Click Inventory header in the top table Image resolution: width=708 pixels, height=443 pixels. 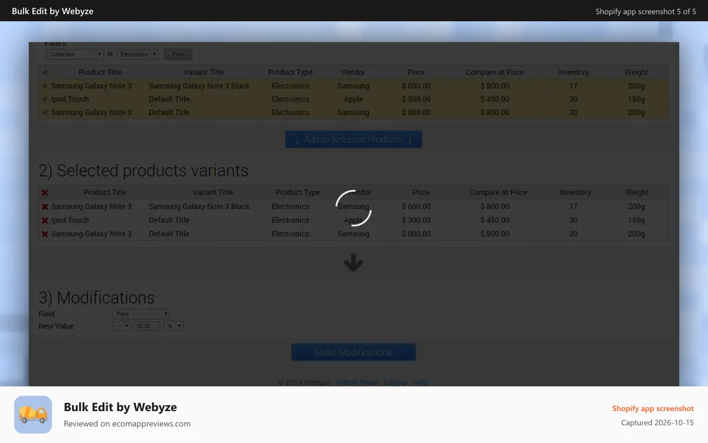[x=573, y=72]
